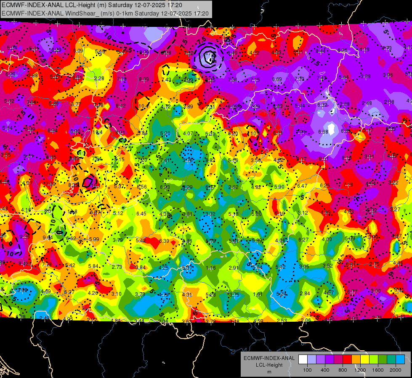Click the 6.68 wind shear value

click(323, 132)
